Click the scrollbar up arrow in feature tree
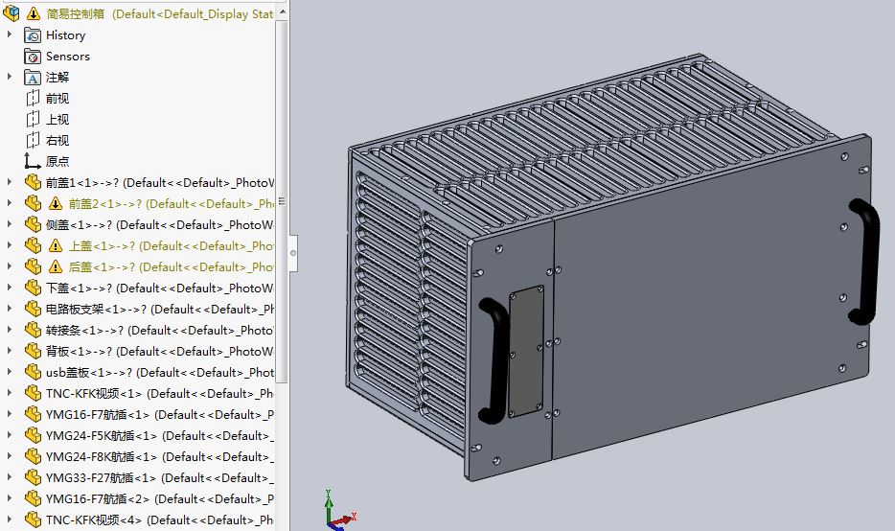Image resolution: width=895 pixels, height=531 pixels. [282, 12]
